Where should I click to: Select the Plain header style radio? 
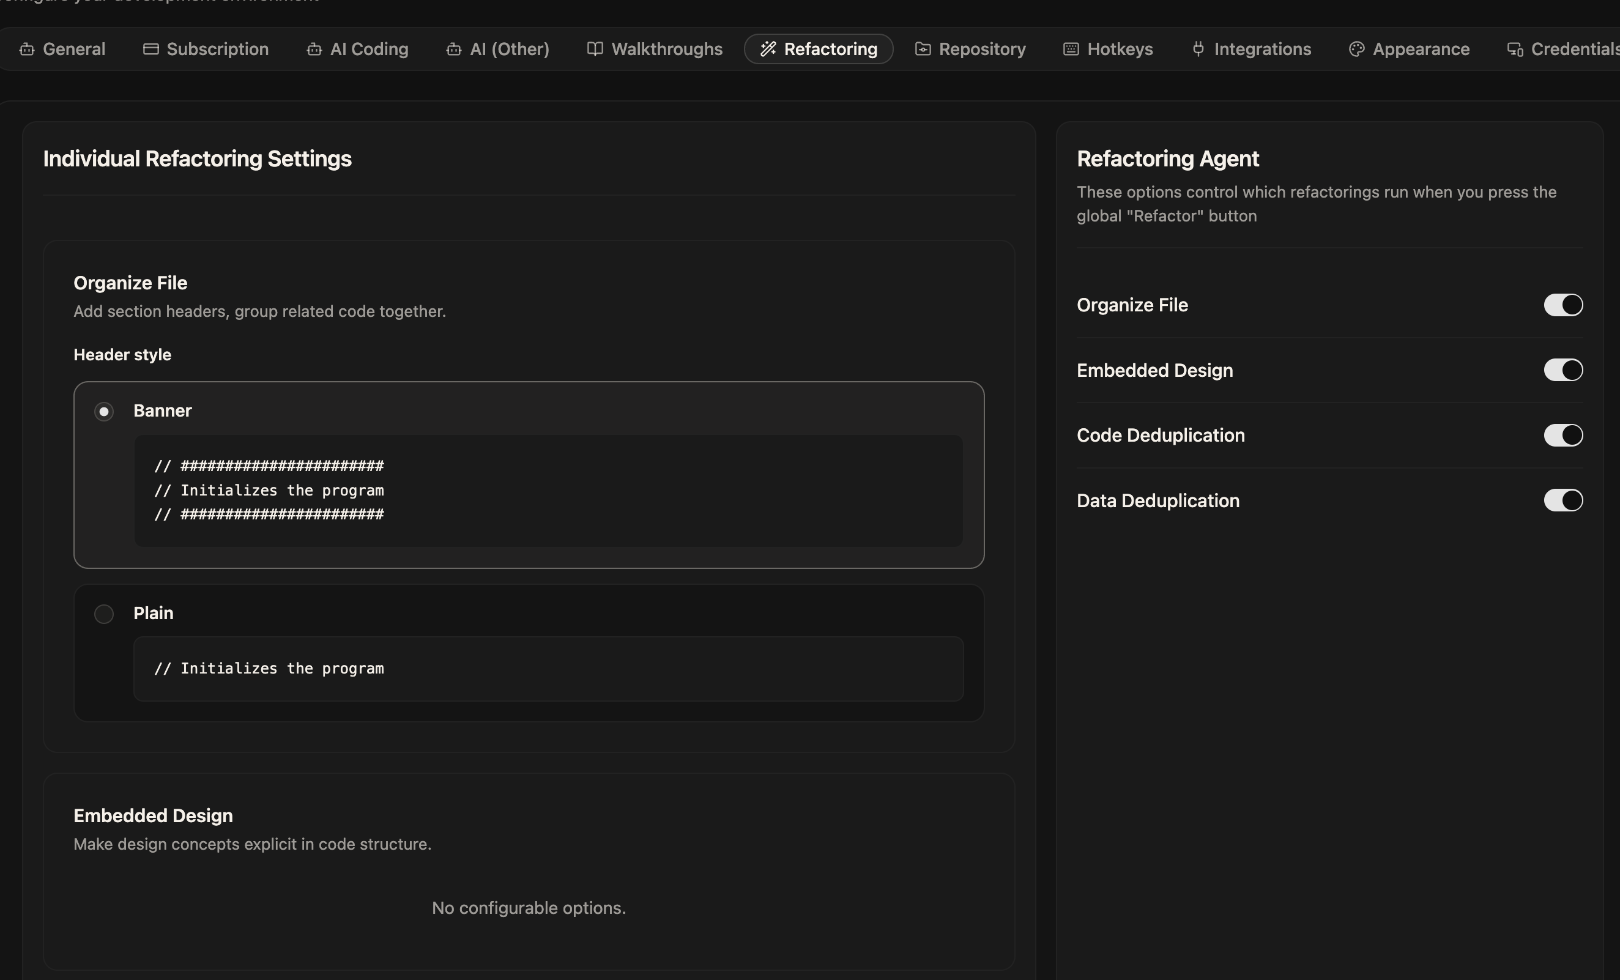(x=104, y=614)
